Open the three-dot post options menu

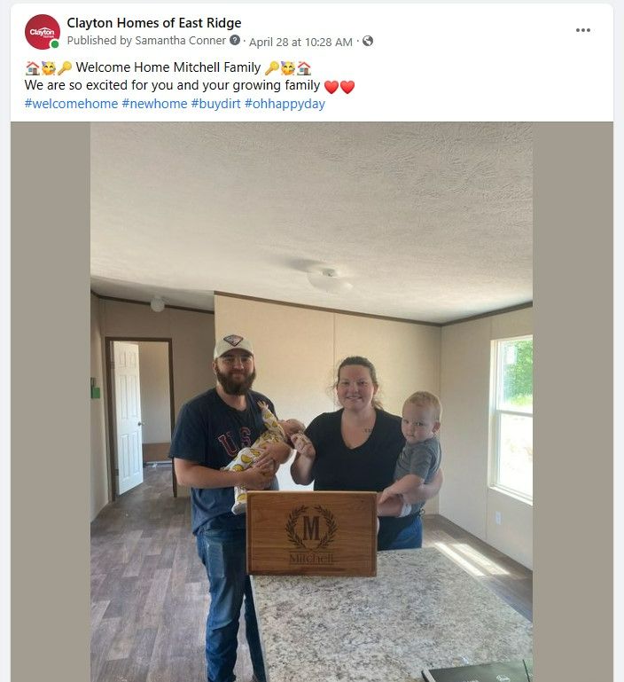(x=582, y=30)
